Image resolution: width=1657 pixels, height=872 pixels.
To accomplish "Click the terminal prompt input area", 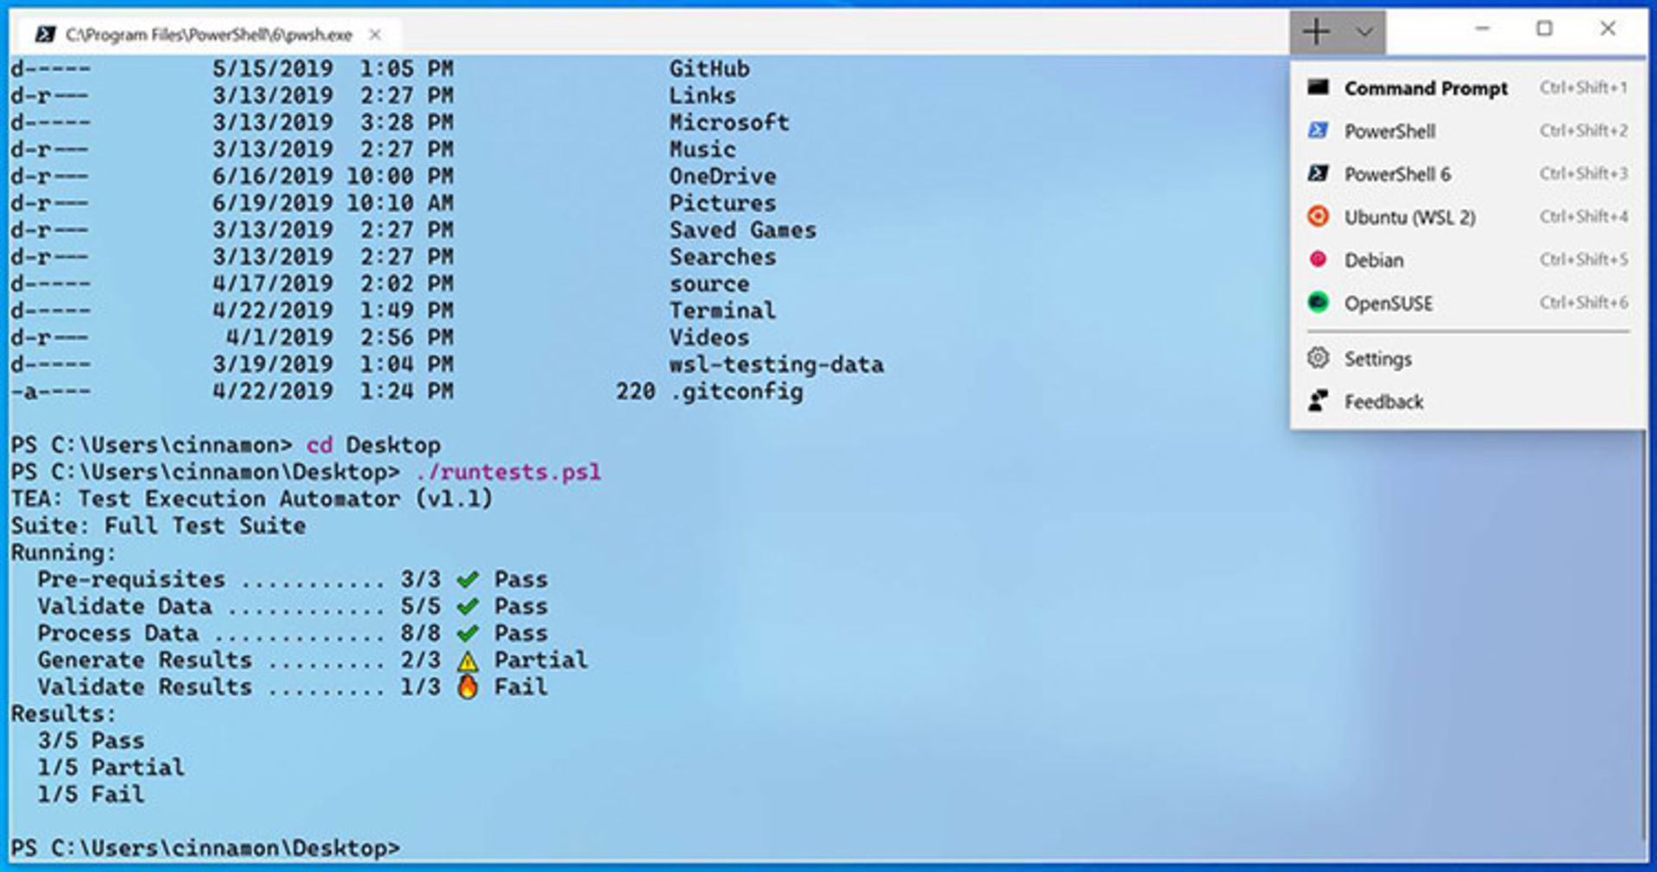I will pyautogui.click(x=449, y=847).
